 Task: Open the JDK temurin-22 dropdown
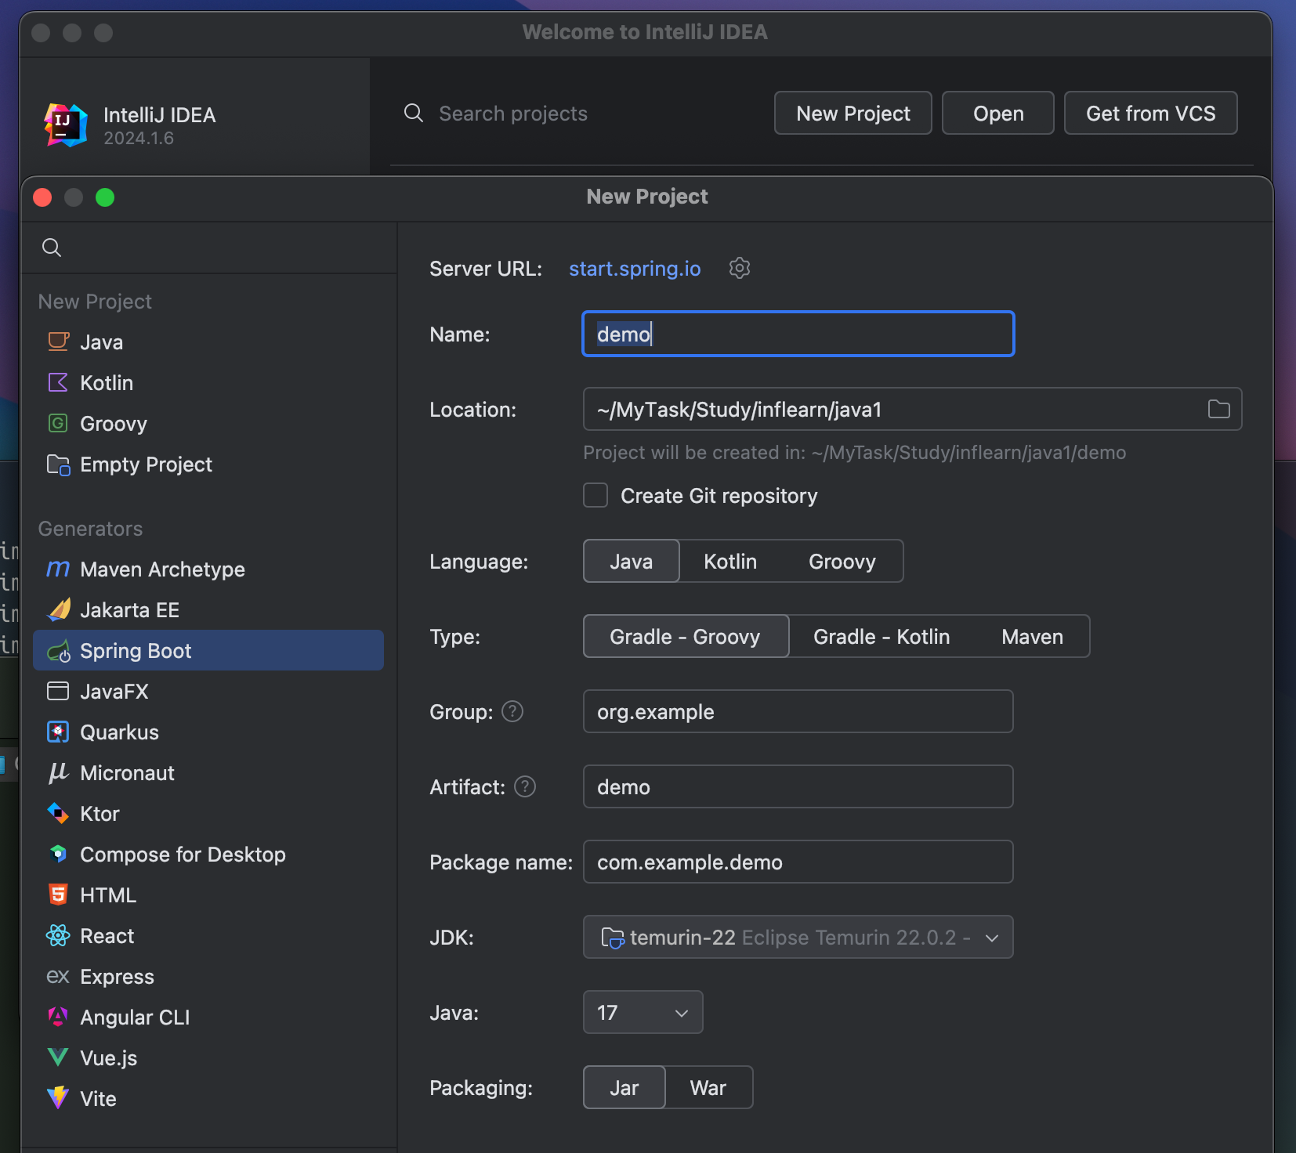coord(798,937)
